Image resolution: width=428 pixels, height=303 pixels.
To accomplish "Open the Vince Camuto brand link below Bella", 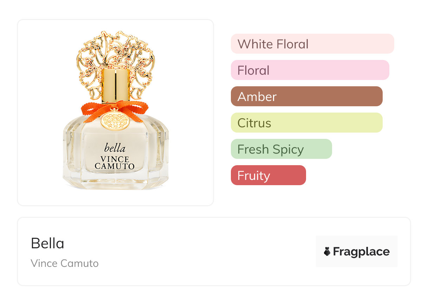I will pos(65,263).
